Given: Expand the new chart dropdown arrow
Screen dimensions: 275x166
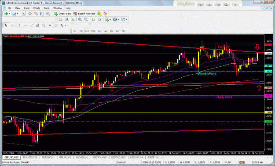Looking at the screenshot, I should (9, 14).
